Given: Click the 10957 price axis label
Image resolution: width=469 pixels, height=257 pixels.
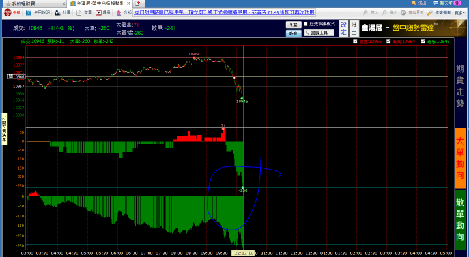Looking at the screenshot, I should 19,87.
